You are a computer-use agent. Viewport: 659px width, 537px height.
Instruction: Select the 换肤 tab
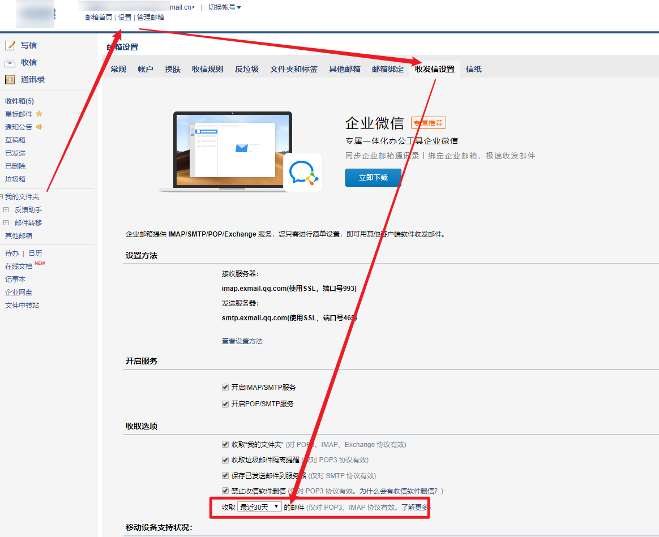[x=172, y=70]
